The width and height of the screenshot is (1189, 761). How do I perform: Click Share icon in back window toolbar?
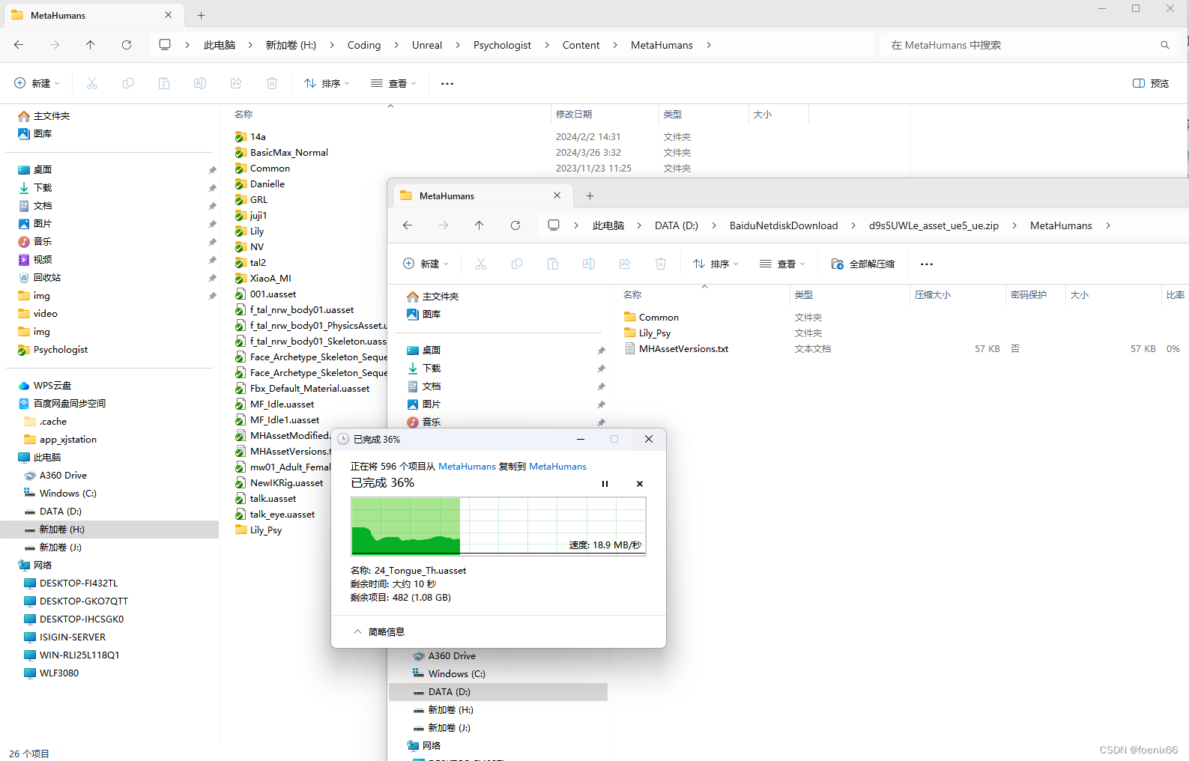236,83
